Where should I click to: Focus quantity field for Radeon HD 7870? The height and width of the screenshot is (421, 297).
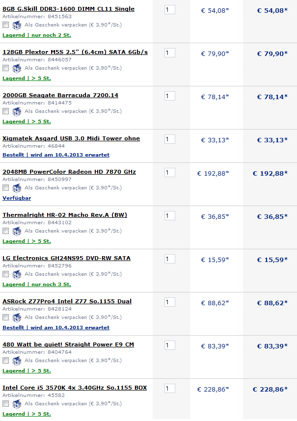coord(170,173)
